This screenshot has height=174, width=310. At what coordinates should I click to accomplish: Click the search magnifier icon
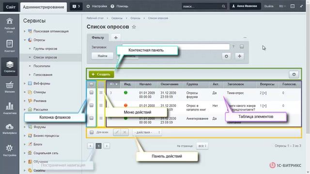pos(223,6)
